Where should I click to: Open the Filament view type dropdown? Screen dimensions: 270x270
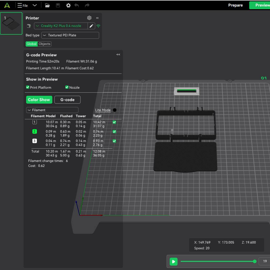coord(52,110)
